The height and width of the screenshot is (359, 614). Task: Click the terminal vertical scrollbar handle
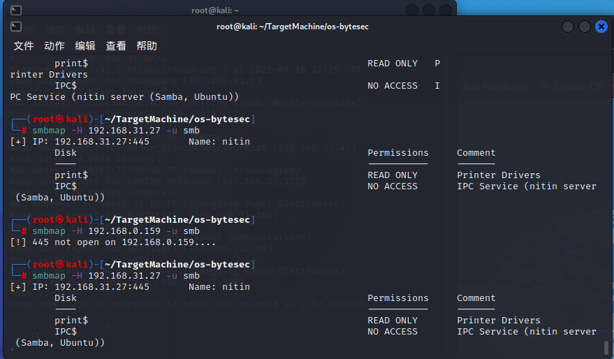pyautogui.click(x=606, y=347)
